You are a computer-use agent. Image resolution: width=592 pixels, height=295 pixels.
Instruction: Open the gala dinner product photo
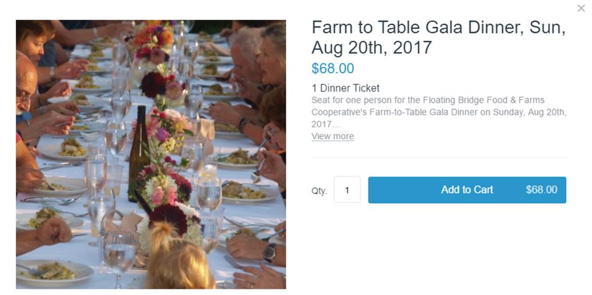pyautogui.click(x=150, y=154)
